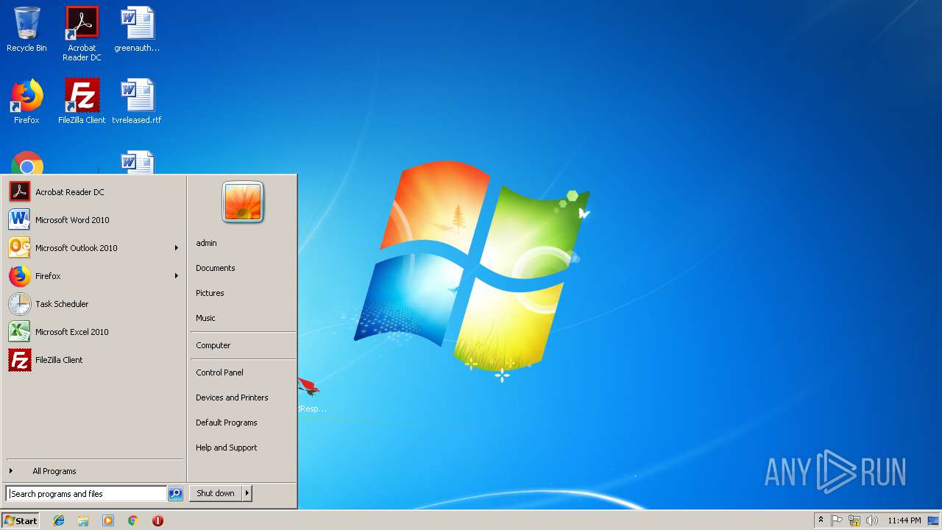Choose Firefox in Start menu list
The height and width of the screenshot is (530, 942).
click(93, 276)
